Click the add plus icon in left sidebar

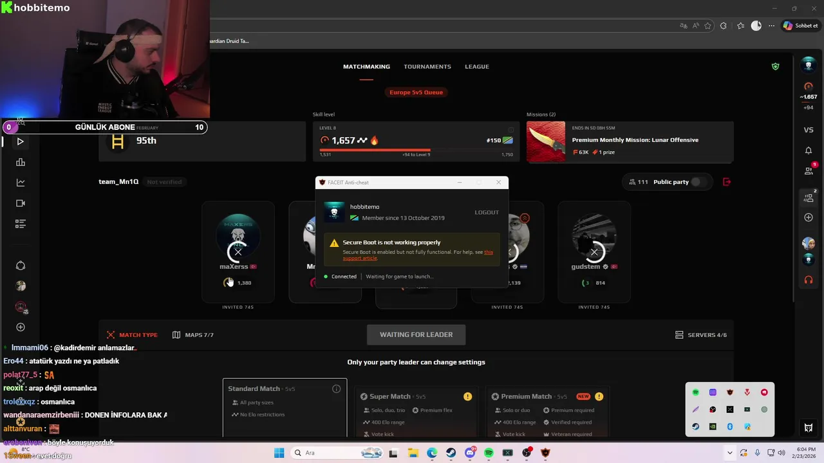coord(21,327)
